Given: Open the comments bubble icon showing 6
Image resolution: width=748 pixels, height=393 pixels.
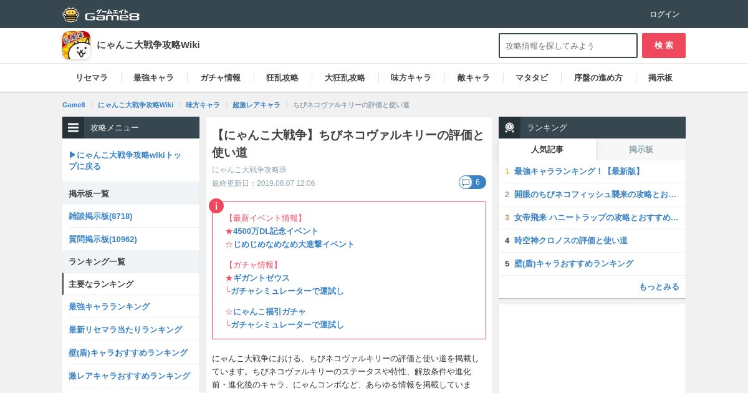Looking at the screenshot, I should 472,182.
